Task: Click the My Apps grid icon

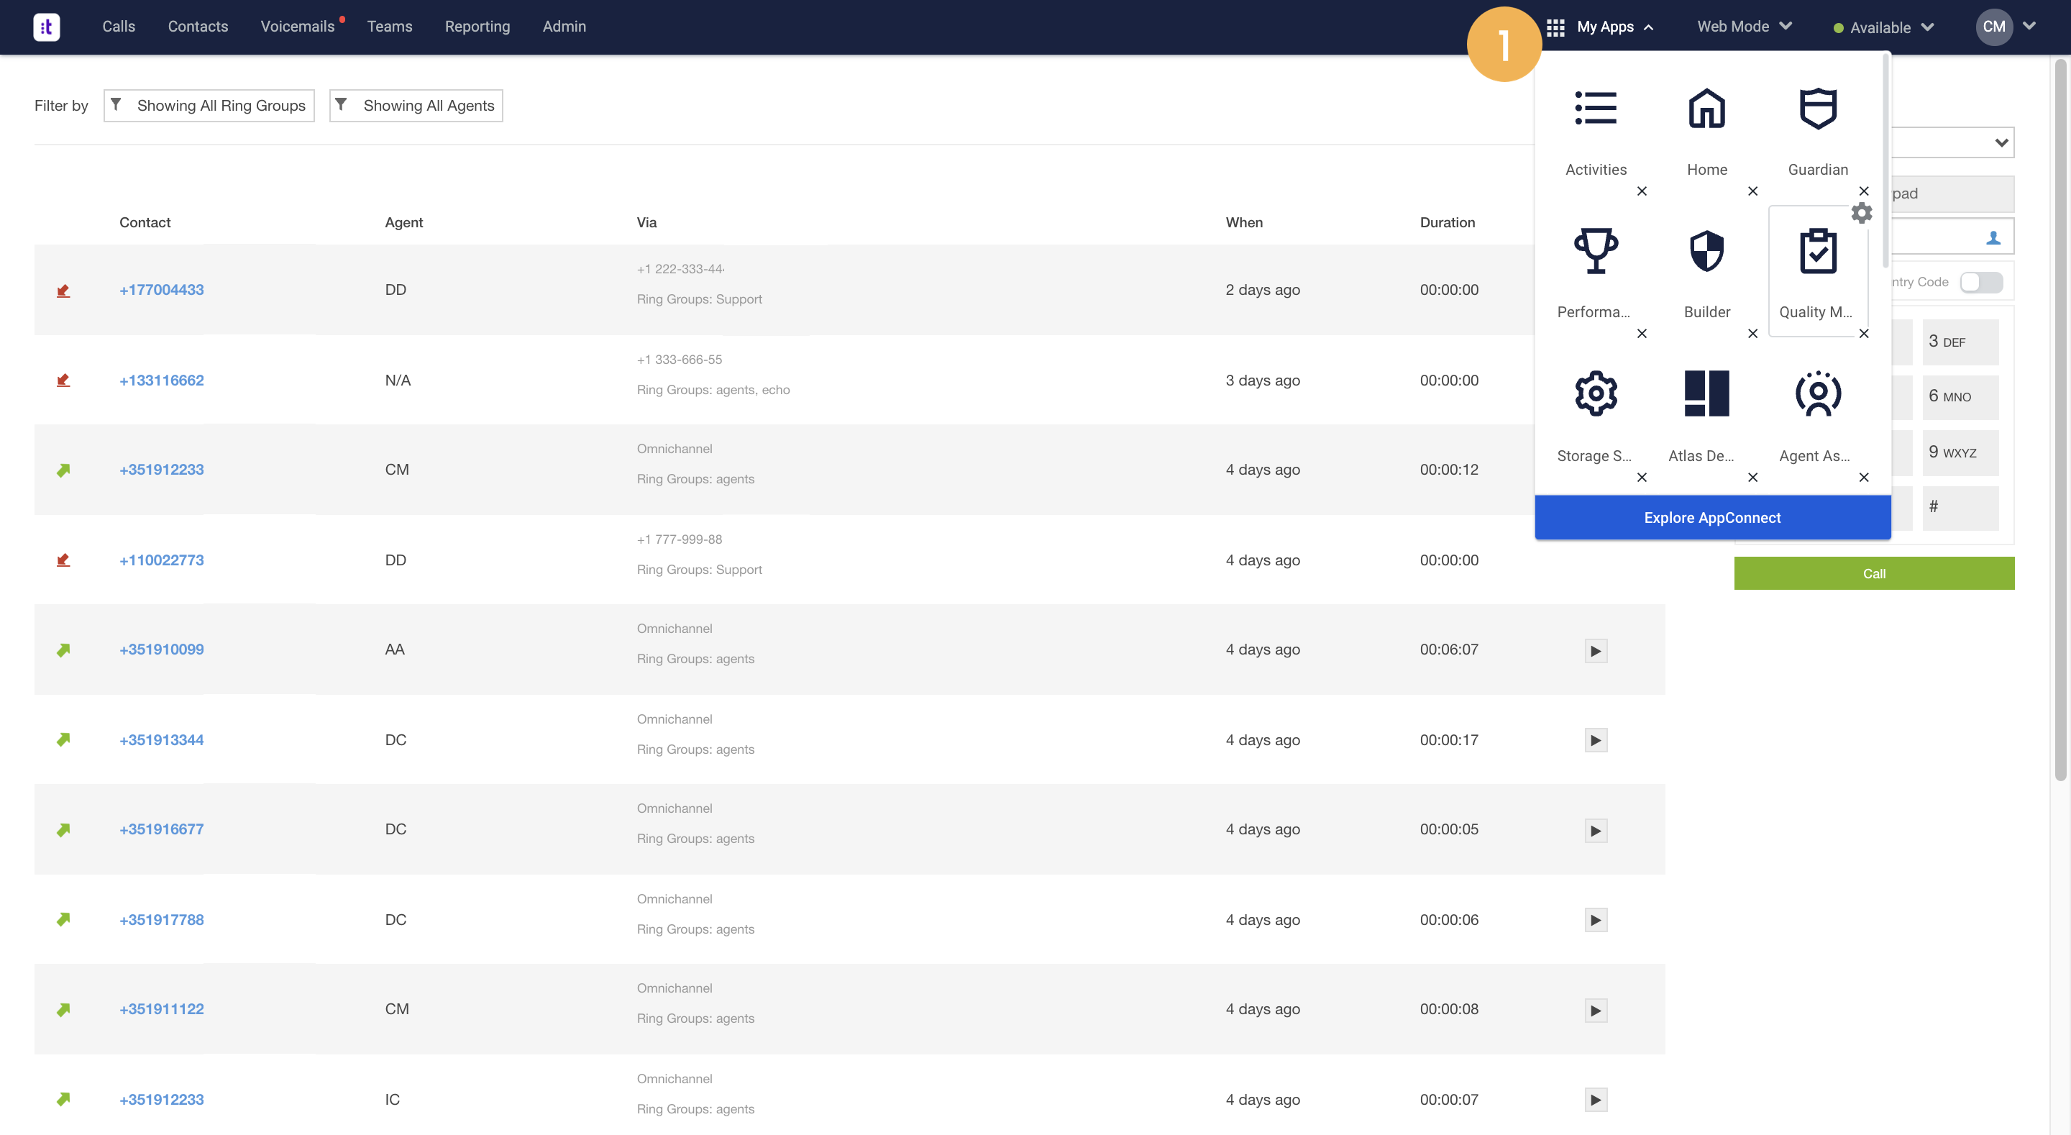Action: [1555, 27]
